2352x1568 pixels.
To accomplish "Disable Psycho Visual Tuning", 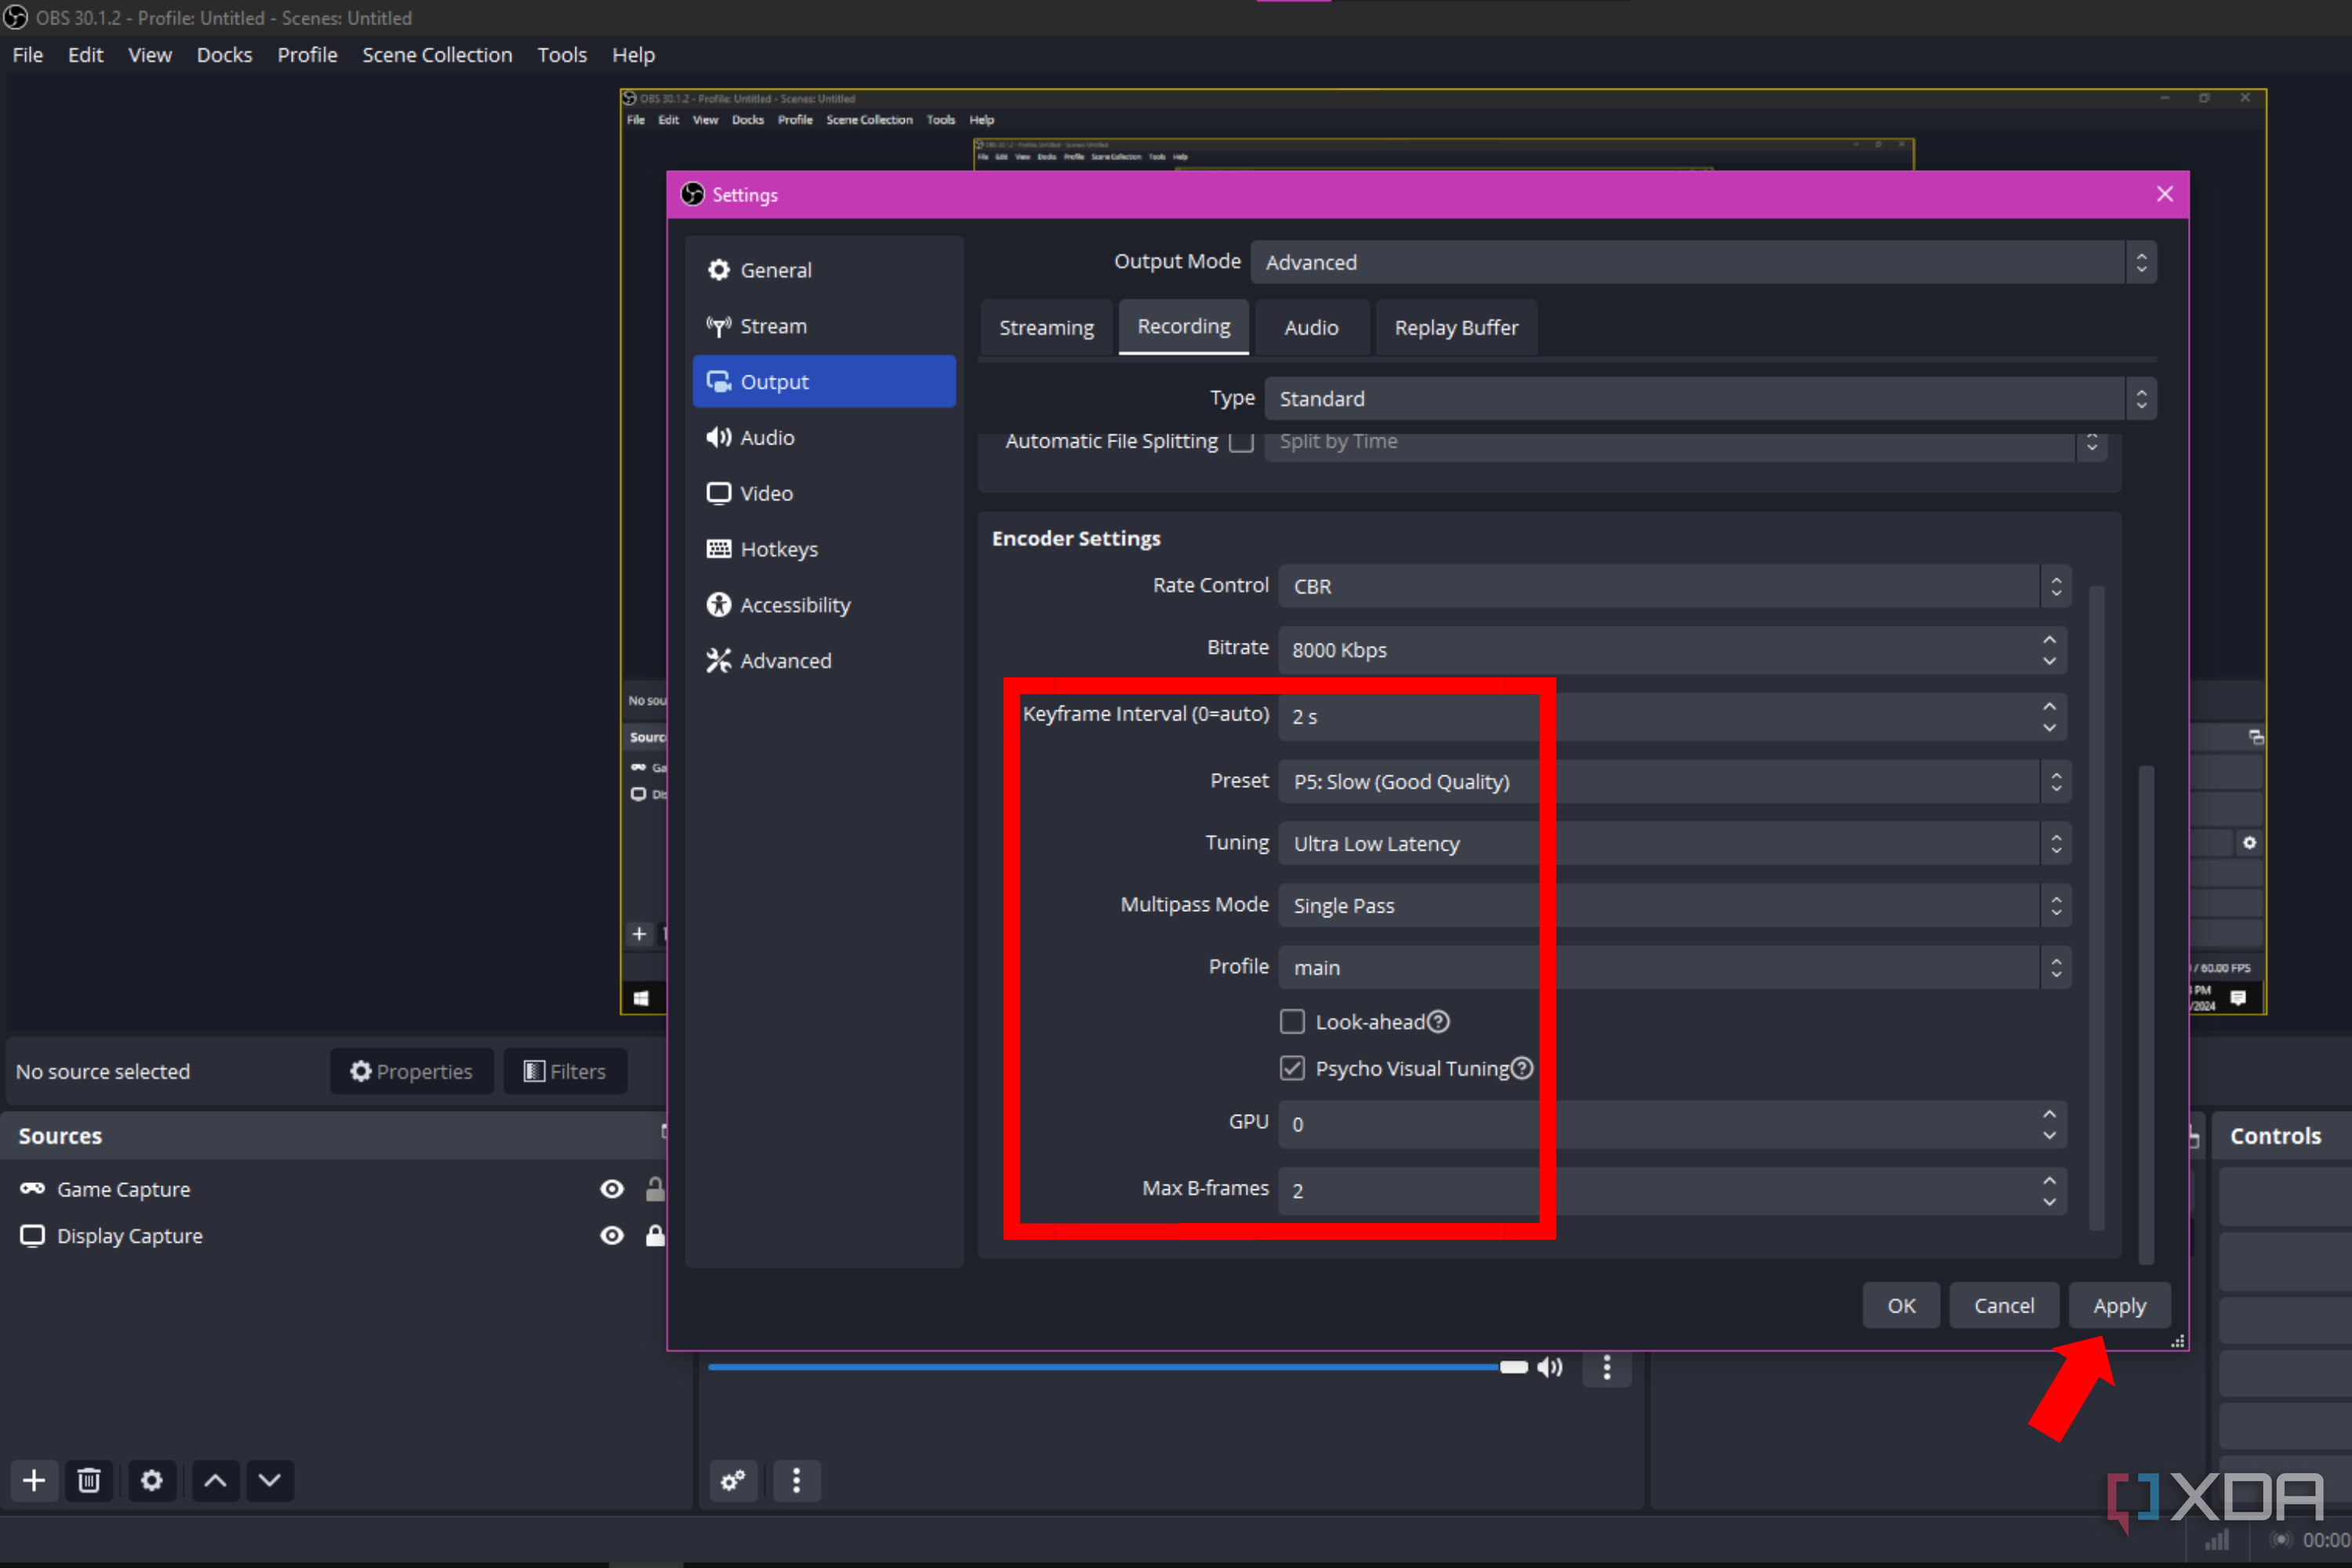I will tap(1291, 1068).
